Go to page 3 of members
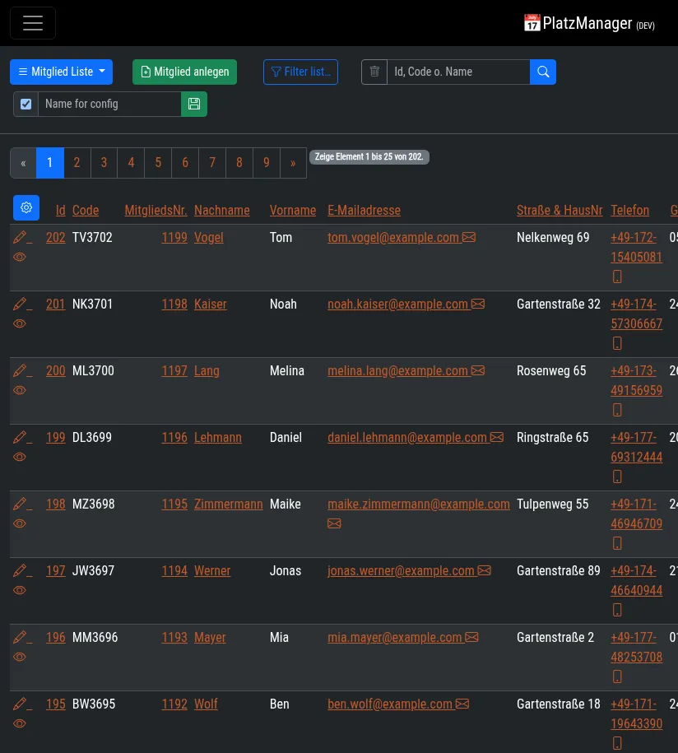Image resolution: width=678 pixels, height=753 pixels. (x=104, y=163)
